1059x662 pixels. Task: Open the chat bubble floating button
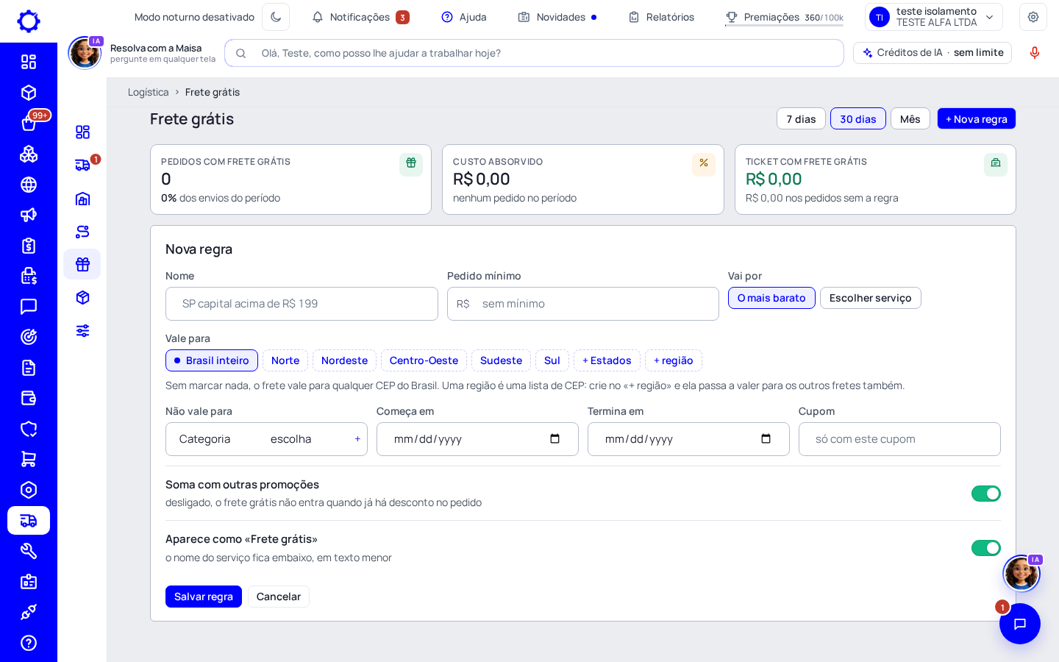pos(1020,624)
